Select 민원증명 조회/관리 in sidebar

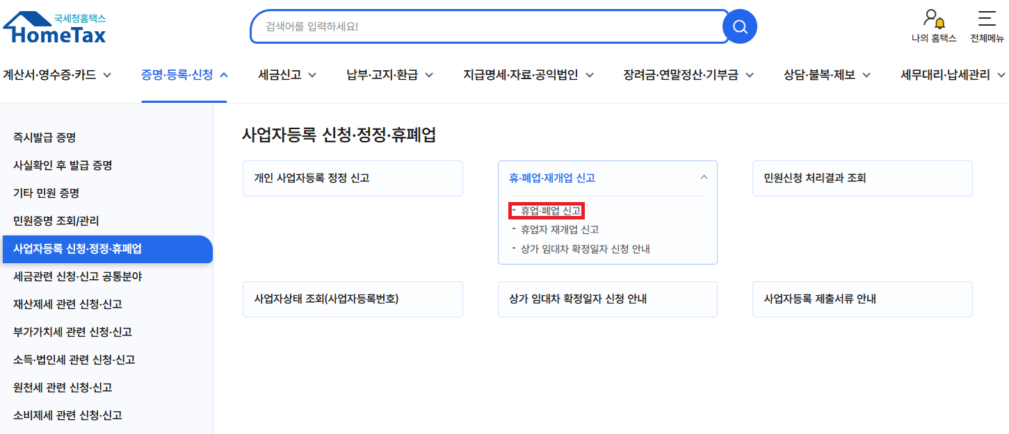[x=56, y=221]
